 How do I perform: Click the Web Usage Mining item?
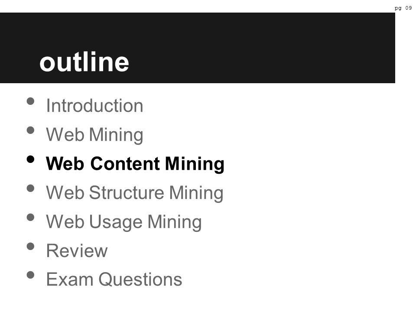(x=124, y=222)
